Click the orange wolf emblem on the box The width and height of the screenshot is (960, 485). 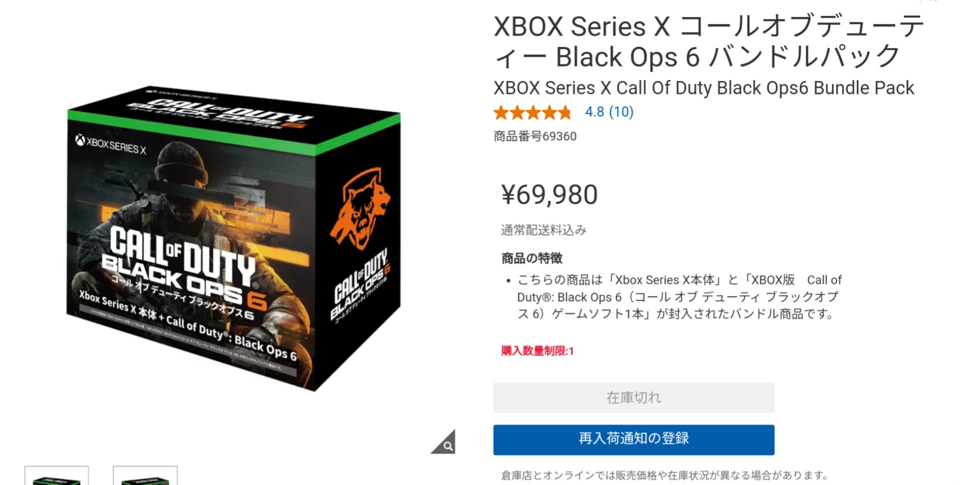(x=360, y=209)
